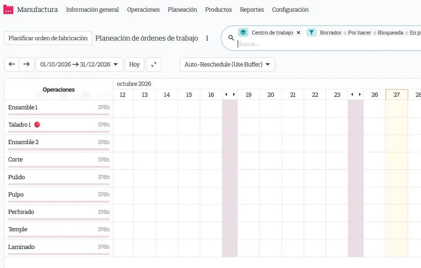
Task: Click the Por hacer filter facet text
Action: pos(359,33)
